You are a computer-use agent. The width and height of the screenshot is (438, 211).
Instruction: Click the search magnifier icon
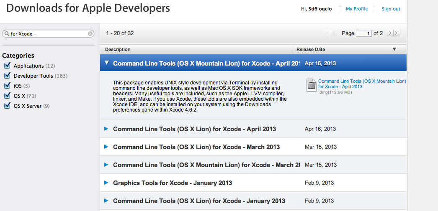[x=7, y=34]
